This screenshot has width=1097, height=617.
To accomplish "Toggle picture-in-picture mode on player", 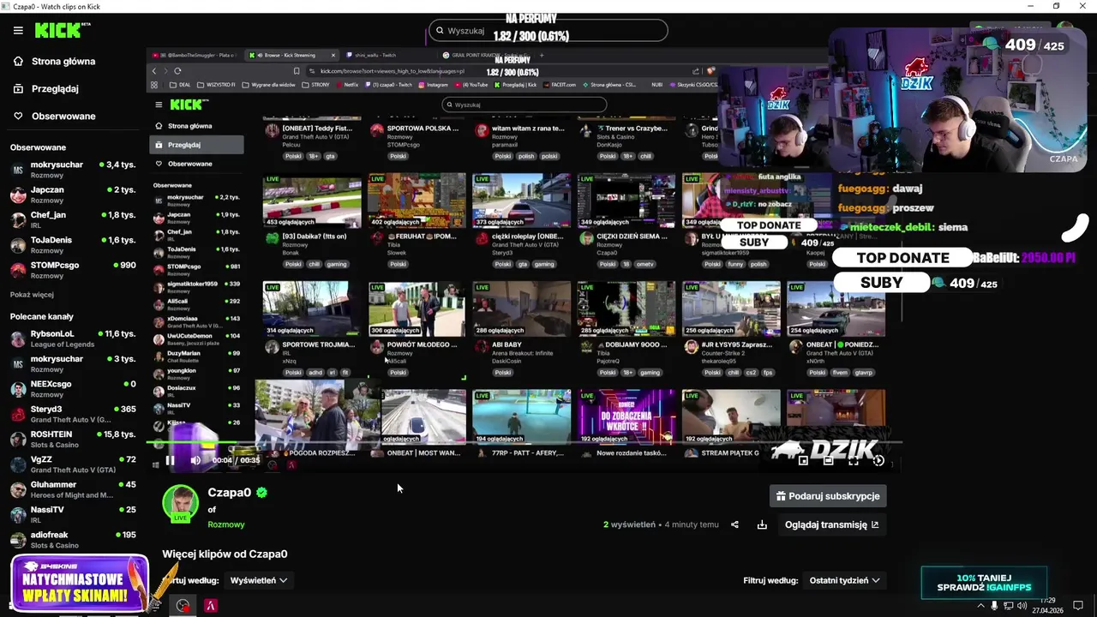I will pyautogui.click(x=803, y=460).
